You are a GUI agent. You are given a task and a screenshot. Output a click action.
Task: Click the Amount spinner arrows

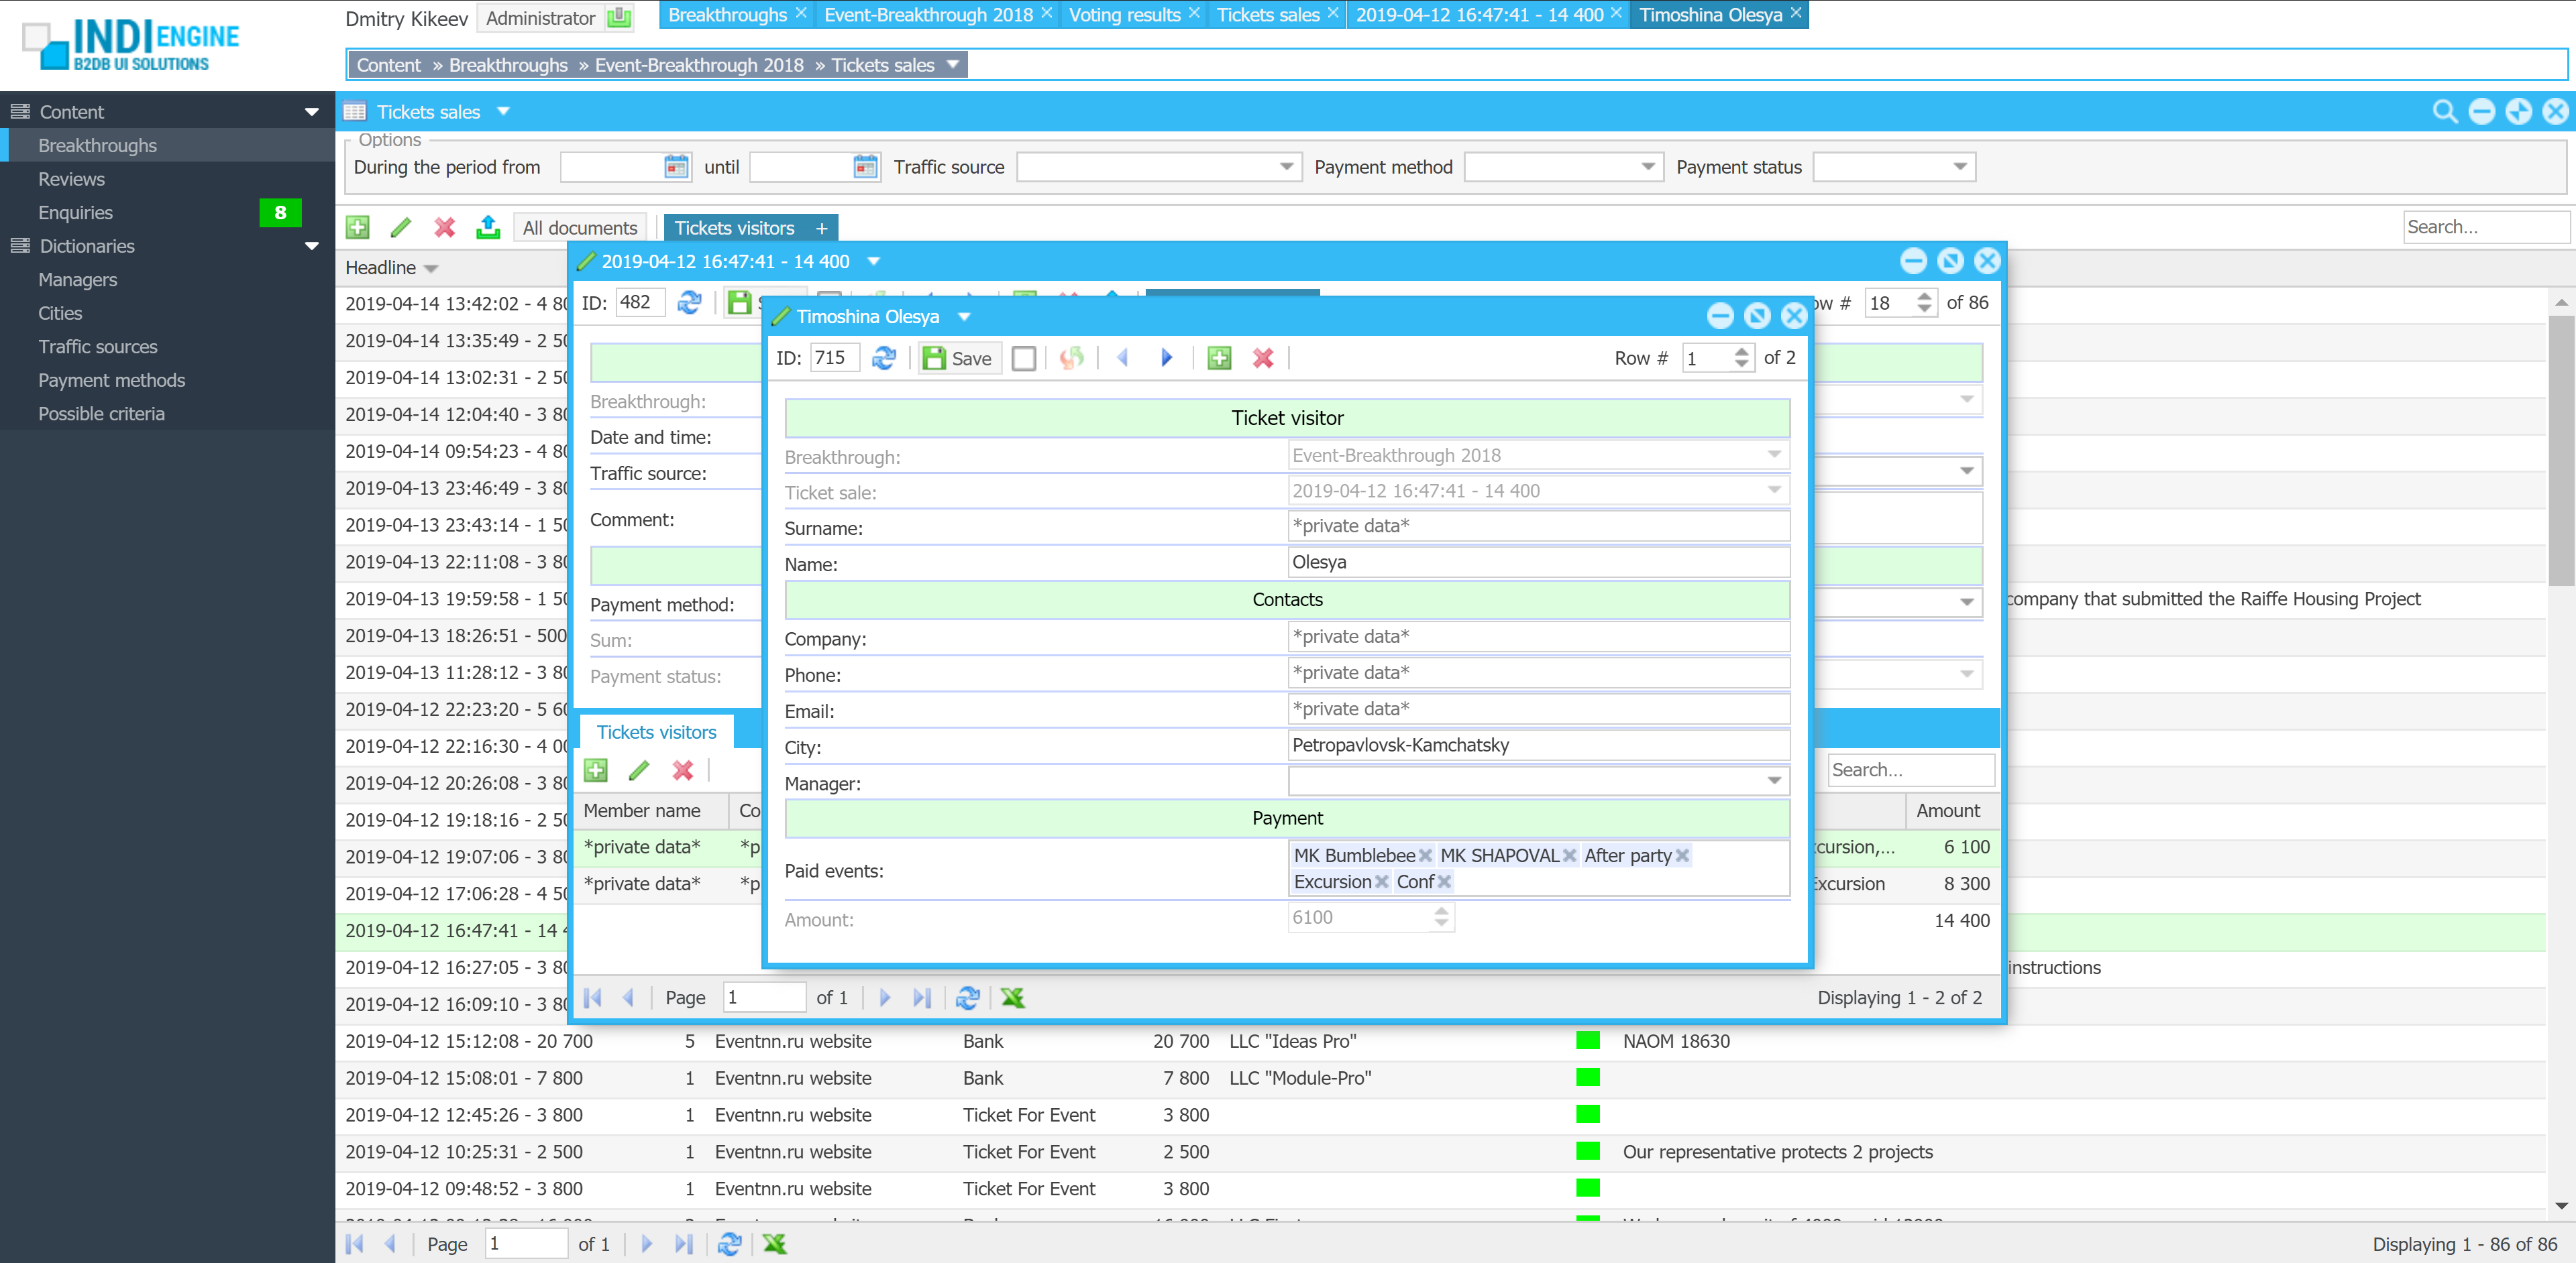(x=1441, y=916)
